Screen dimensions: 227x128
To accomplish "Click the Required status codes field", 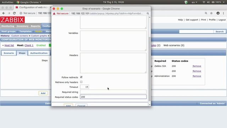I will tap(113, 97).
